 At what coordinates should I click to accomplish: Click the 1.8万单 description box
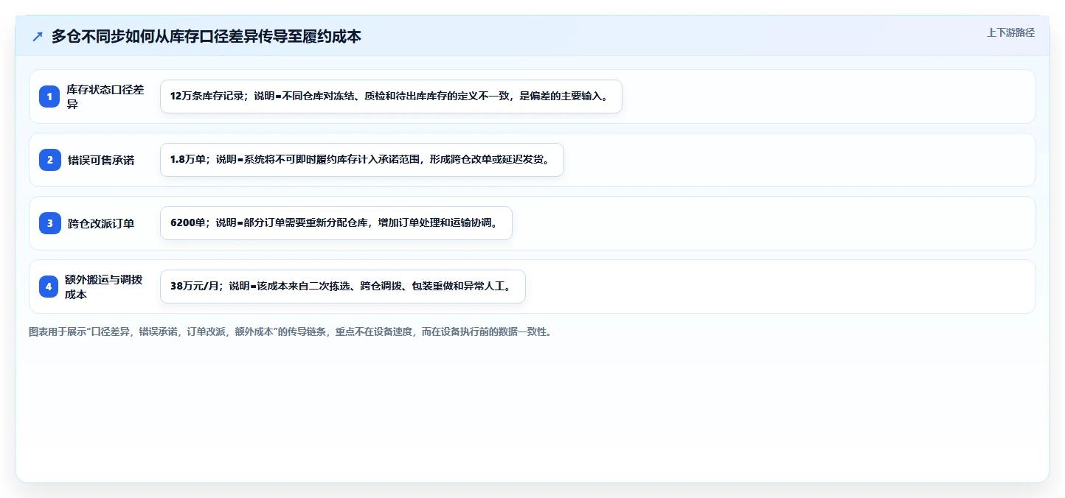click(x=362, y=160)
